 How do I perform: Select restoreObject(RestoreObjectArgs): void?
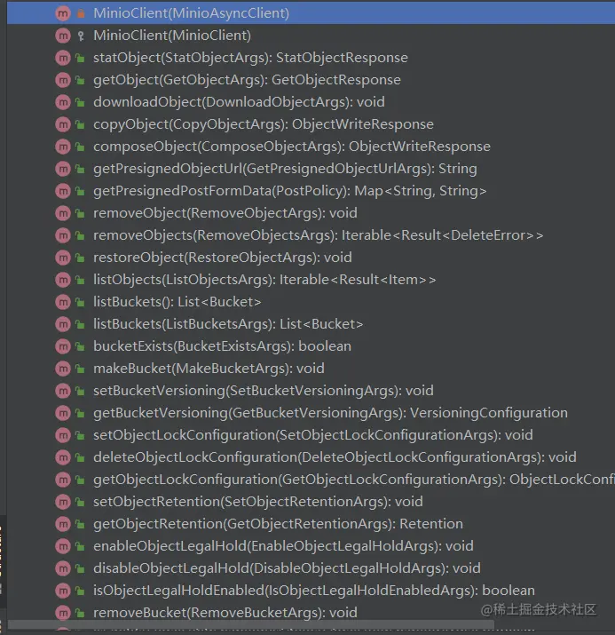coord(223,258)
